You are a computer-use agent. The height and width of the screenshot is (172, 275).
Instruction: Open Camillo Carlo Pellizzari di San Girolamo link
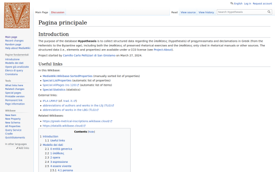click(89, 55)
